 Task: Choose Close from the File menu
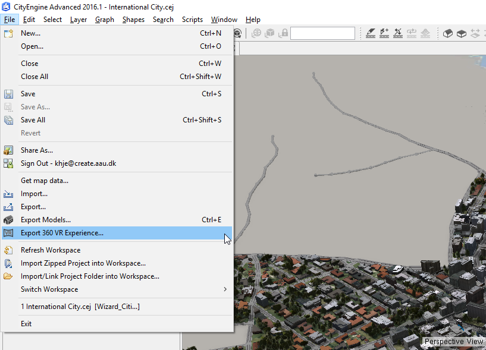click(x=117, y=64)
